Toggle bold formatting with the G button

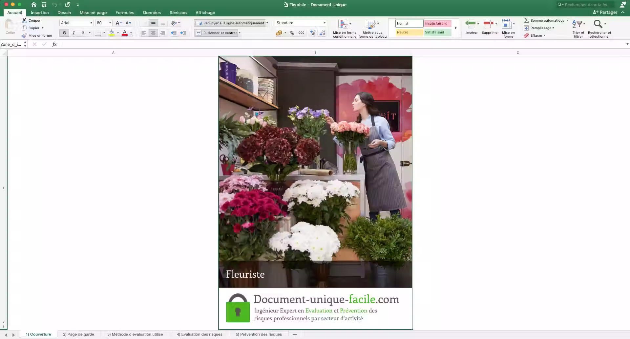(64, 33)
